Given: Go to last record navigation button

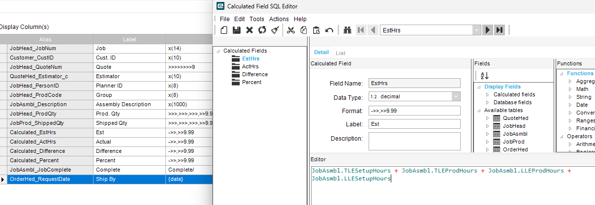Looking at the screenshot, I should click(x=500, y=30).
